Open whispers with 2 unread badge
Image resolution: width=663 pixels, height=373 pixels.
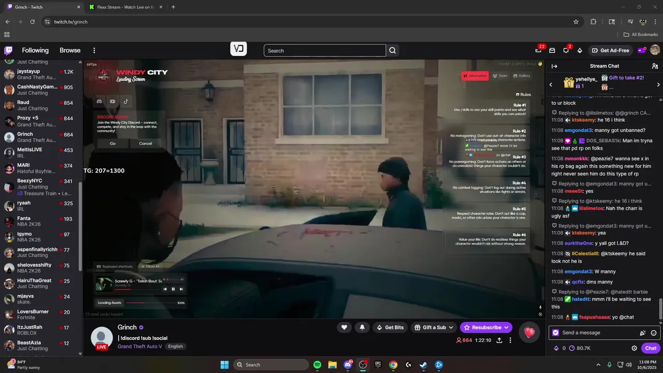566,50
